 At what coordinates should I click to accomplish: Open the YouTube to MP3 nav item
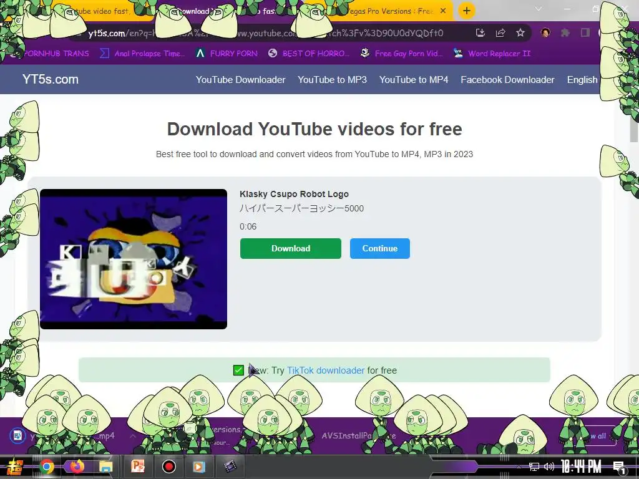332,80
